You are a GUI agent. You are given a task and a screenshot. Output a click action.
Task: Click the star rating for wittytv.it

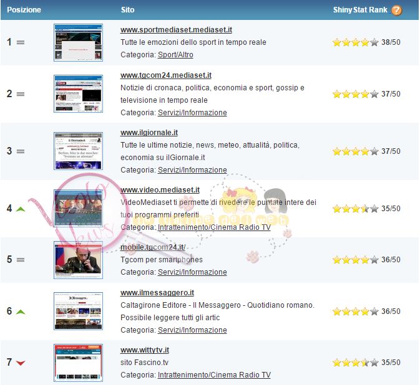[x=356, y=363]
